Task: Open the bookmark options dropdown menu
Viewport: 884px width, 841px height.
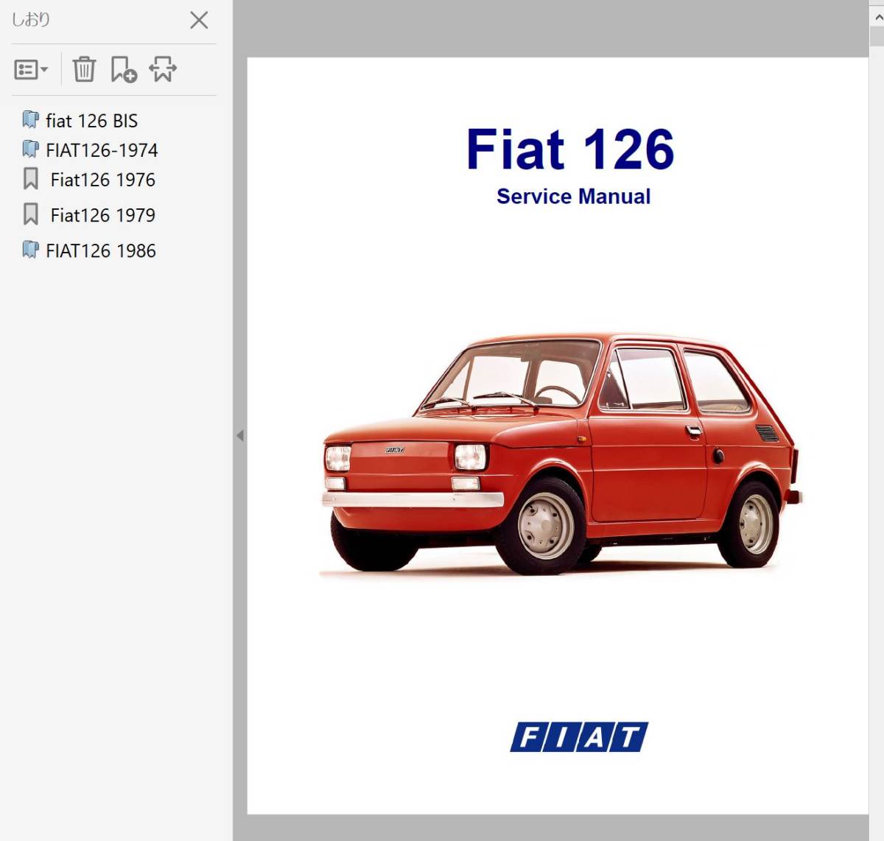Action: tap(31, 70)
